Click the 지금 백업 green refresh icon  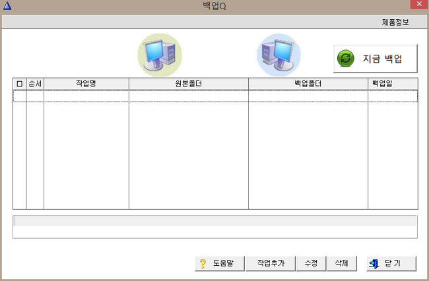coord(346,59)
